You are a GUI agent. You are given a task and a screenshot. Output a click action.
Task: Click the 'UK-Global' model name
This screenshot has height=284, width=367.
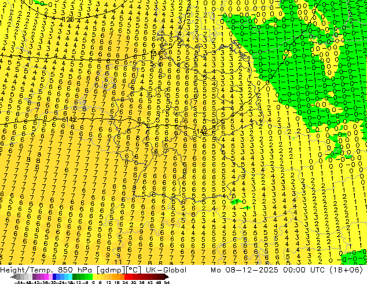[x=166, y=270]
